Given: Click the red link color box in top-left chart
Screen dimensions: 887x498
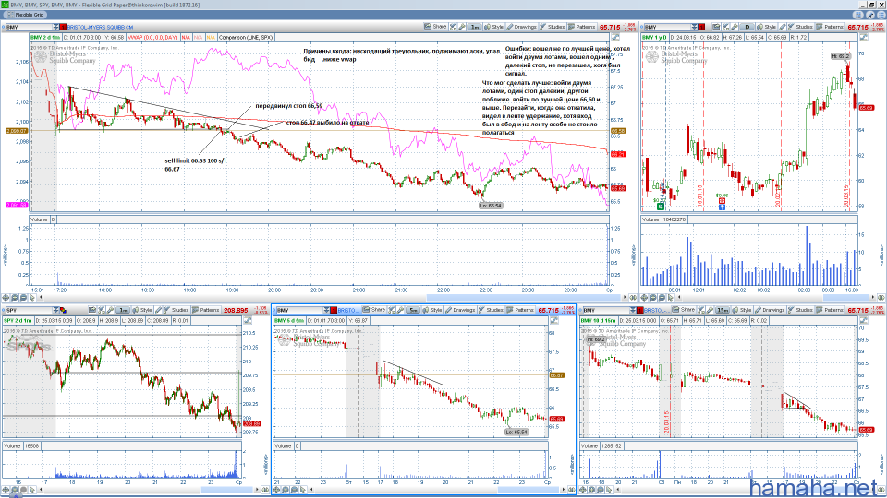Looking at the screenshot, I should tap(63, 27).
